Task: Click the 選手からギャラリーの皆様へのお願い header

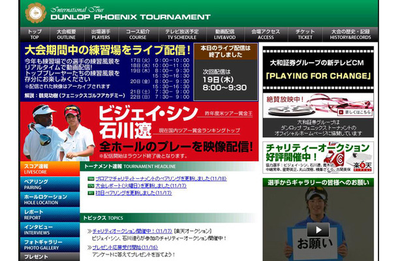Action: 318,183
